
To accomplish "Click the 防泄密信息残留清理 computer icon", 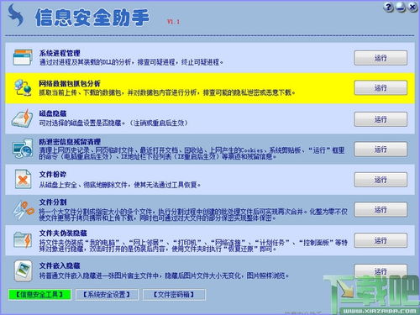I will (x=23, y=149).
